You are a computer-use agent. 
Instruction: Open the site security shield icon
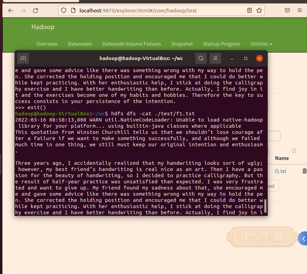[64, 10]
